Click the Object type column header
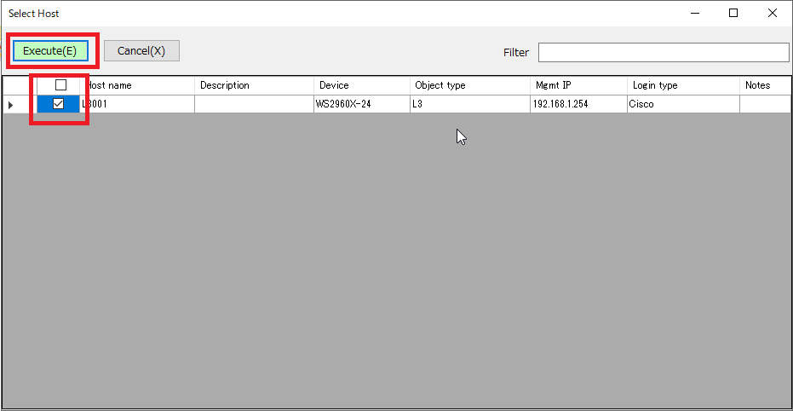793x411 pixels. (x=468, y=85)
